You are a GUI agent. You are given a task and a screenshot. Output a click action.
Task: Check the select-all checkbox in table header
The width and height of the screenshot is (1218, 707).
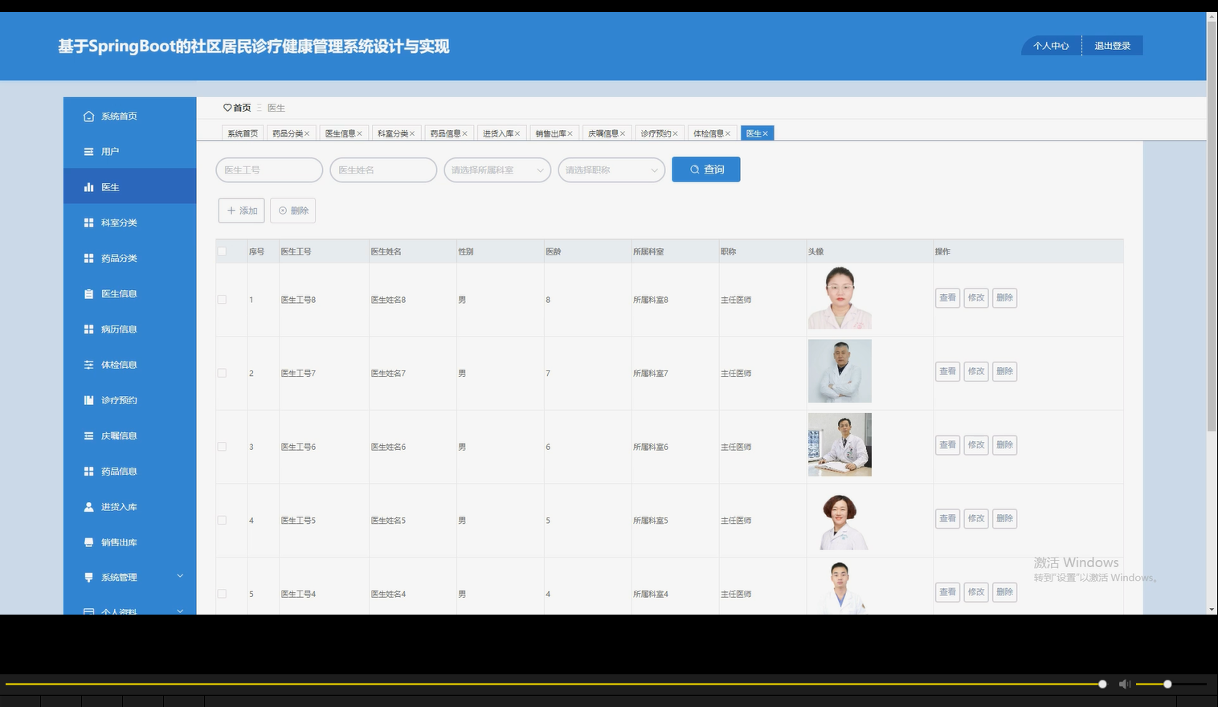click(222, 251)
